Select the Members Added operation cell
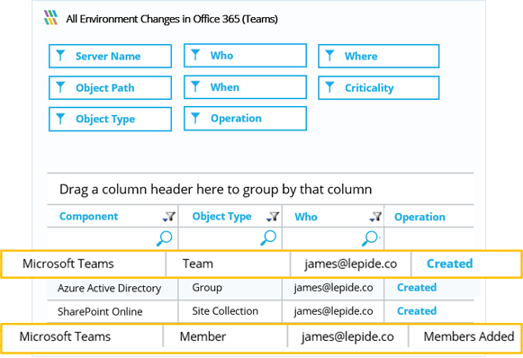Image resolution: width=523 pixels, height=358 pixels. [469, 336]
